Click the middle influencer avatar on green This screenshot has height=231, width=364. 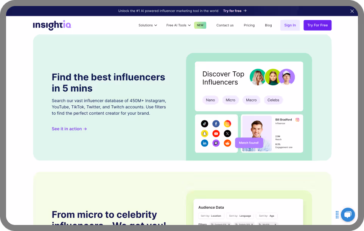[272, 77]
